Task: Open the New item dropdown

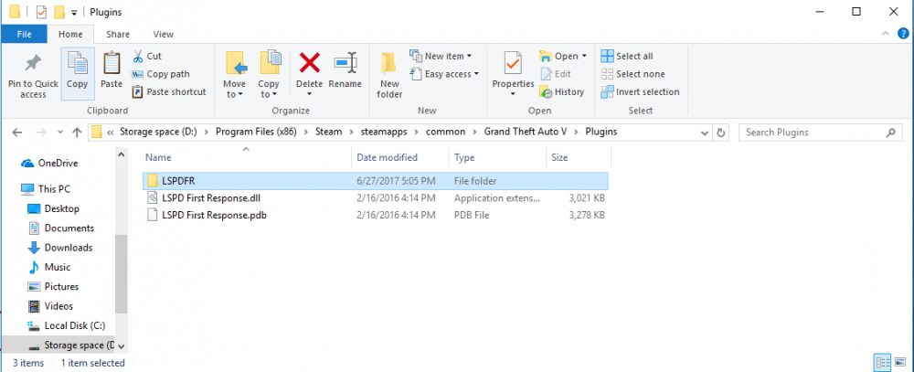Action: coord(441,56)
